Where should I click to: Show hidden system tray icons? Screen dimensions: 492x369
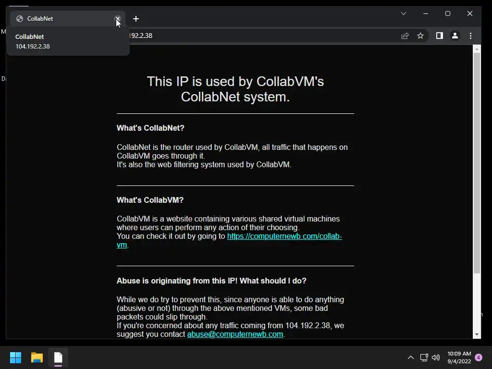(411, 357)
